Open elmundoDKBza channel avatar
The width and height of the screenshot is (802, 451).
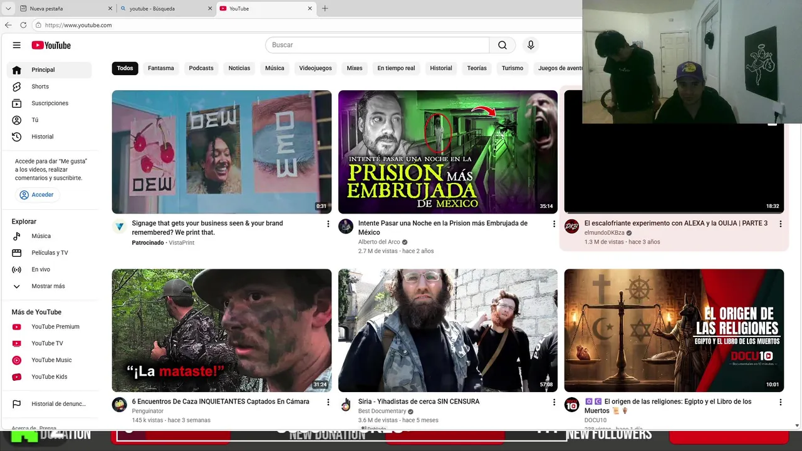click(572, 226)
